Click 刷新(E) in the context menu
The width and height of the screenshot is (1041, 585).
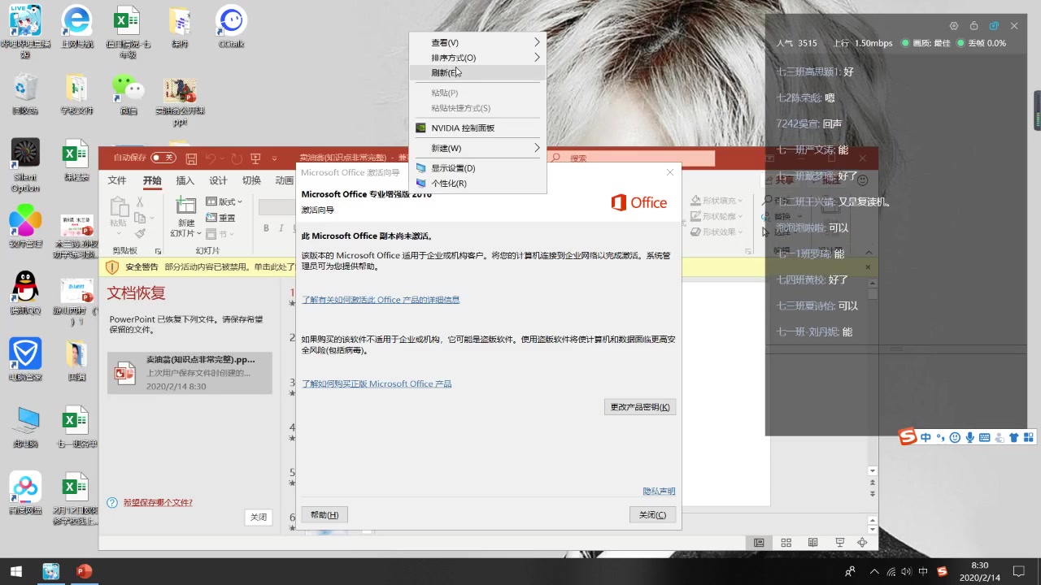477,73
